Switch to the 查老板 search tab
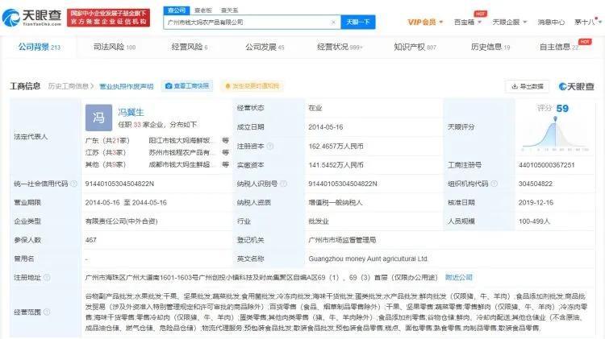605x339 pixels. click(203, 10)
